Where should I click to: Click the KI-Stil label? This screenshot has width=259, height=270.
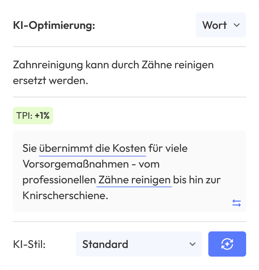(29, 245)
